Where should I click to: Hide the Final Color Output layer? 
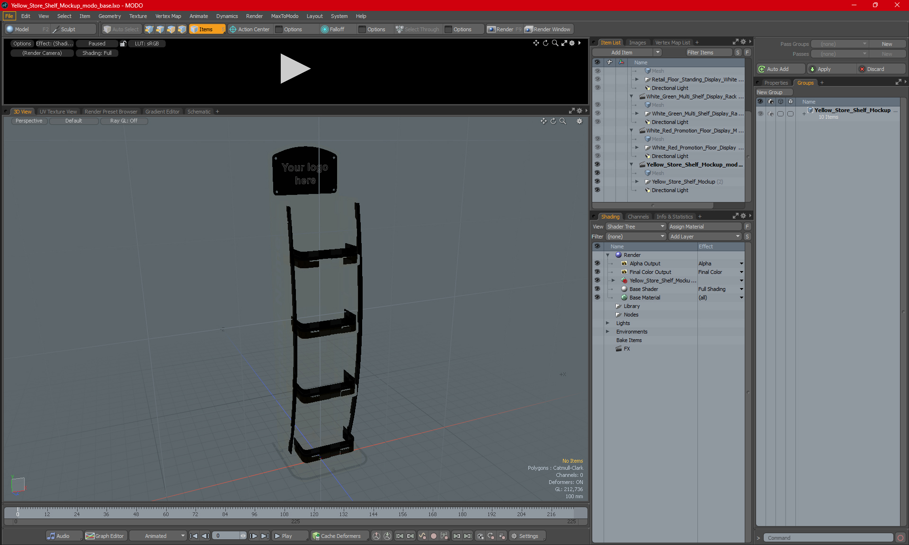click(597, 272)
